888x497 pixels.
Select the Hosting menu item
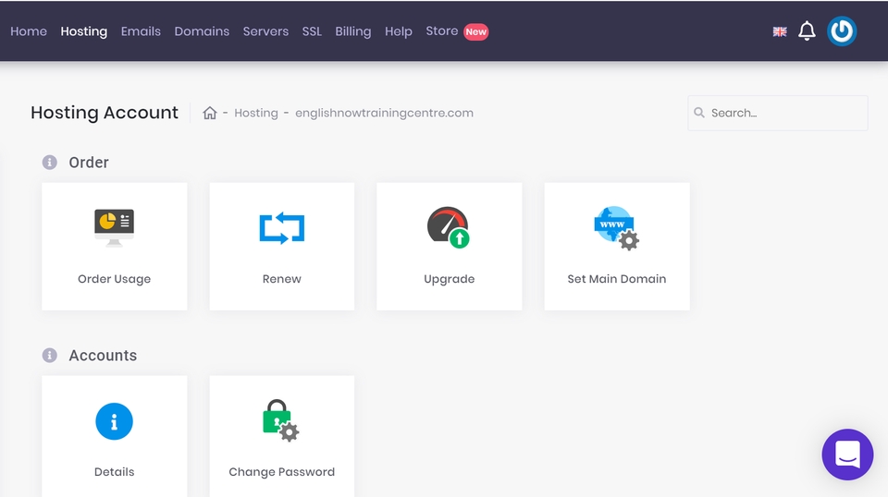84,31
